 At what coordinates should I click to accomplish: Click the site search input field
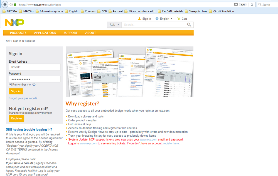[x=154, y=25]
